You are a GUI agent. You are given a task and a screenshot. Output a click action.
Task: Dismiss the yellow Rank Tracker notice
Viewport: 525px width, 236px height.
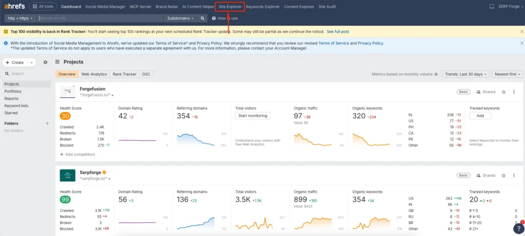tap(519, 32)
